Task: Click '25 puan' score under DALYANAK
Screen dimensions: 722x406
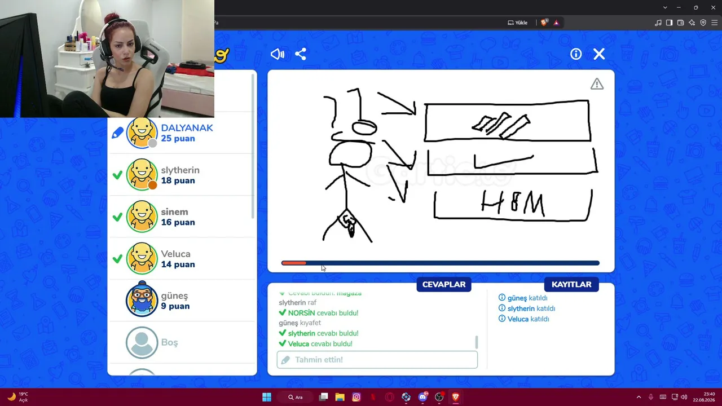Action: [178, 139]
